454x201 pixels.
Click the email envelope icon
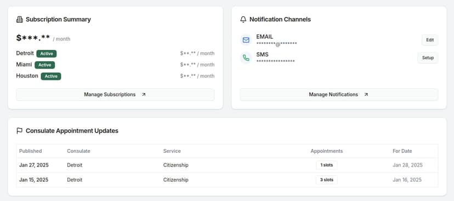tap(246, 40)
